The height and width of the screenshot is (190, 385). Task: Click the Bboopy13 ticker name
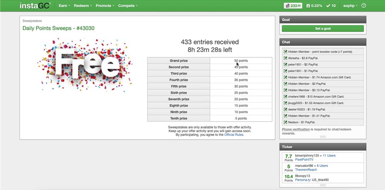[x=302, y=176]
